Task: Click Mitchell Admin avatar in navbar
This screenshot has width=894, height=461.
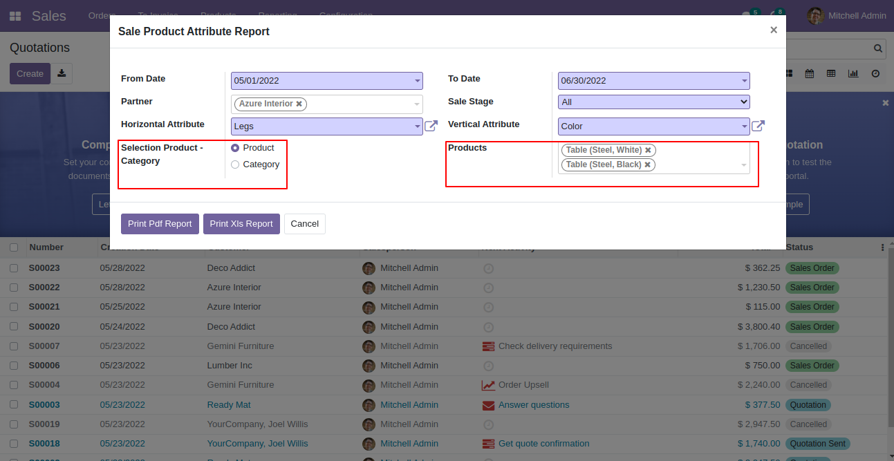Action: (816, 15)
